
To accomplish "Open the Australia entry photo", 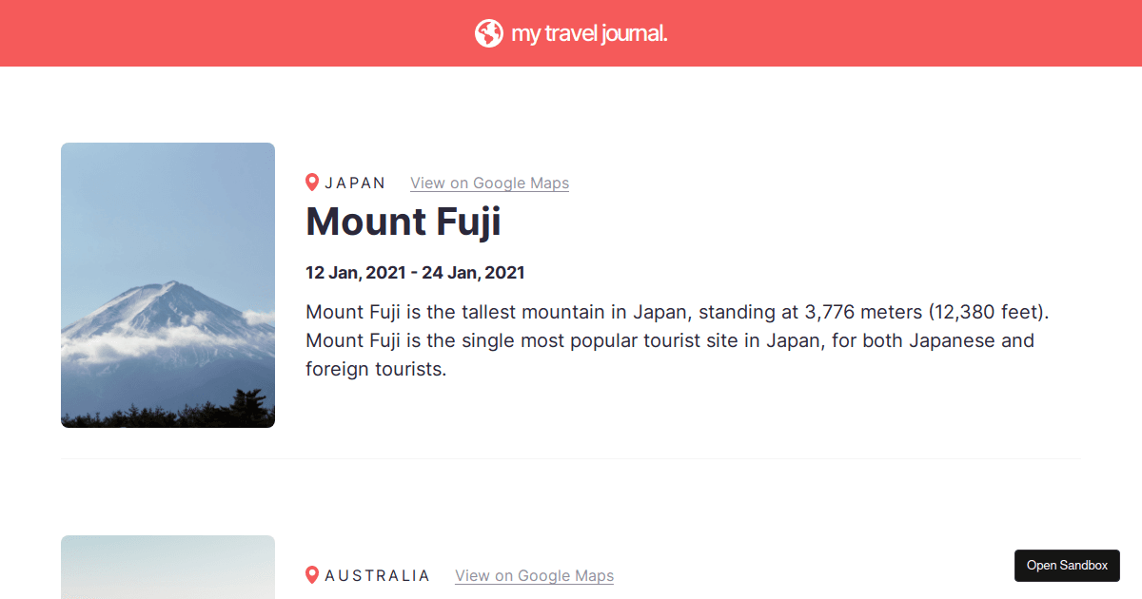I will (167, 568).
